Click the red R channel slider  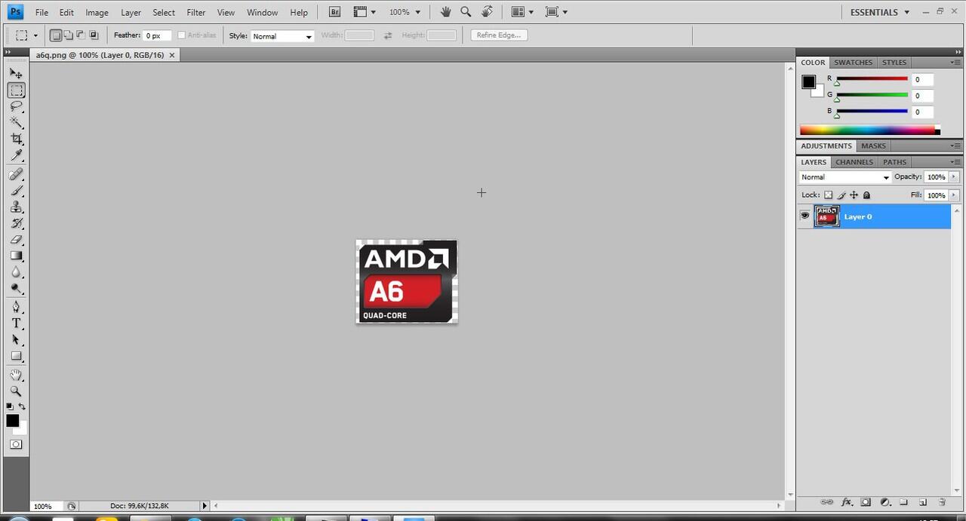pyautogui.click(x=872, y=79)
